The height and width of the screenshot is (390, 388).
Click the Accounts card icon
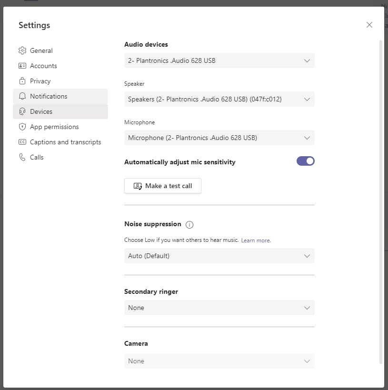pos(22,66)
